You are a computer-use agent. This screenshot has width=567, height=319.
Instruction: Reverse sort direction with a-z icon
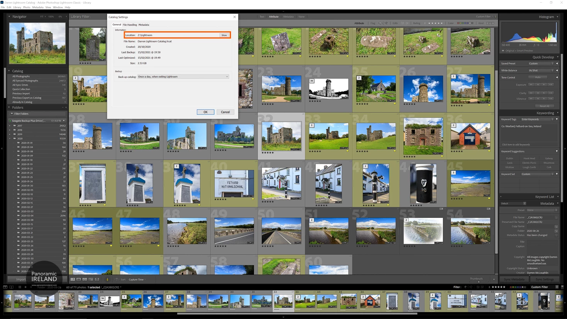[117, 279]
